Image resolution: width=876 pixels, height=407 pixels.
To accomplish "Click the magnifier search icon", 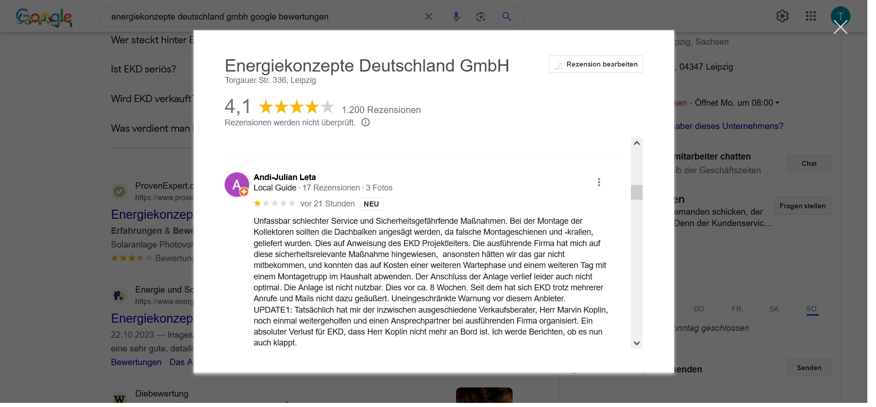I will (506, 16).
